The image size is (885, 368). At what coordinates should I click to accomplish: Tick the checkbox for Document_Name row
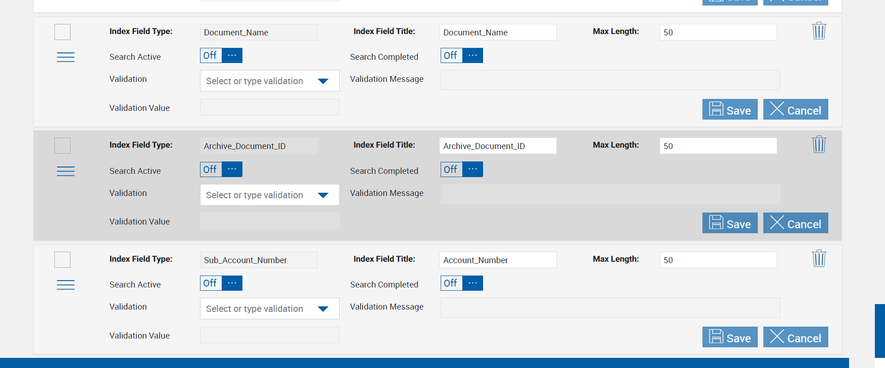[63, 32]
